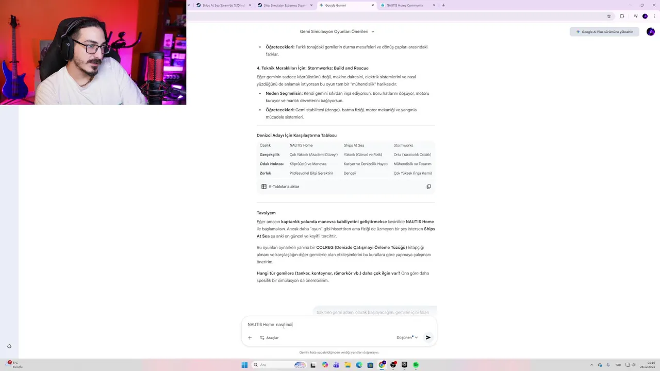Open volume control in system tray
This screenshot has width=660, height=371.
(x=633, y=365)
